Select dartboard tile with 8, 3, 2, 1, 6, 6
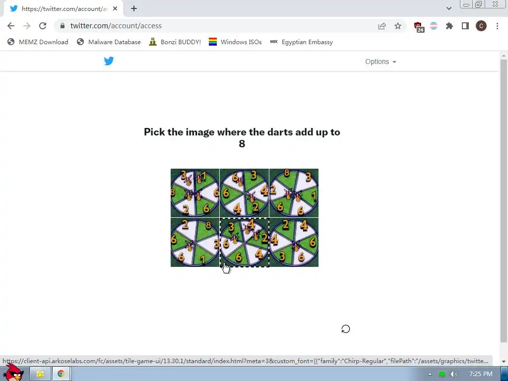The width and height of the screenshot is (508, 381). (x=294, y=193)
